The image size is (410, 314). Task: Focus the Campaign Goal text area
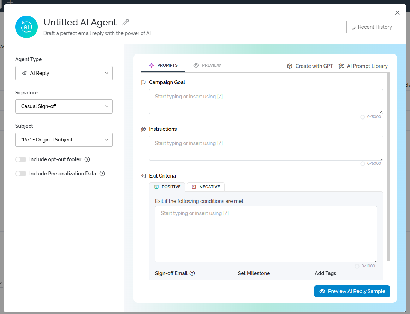click(266, 101)
